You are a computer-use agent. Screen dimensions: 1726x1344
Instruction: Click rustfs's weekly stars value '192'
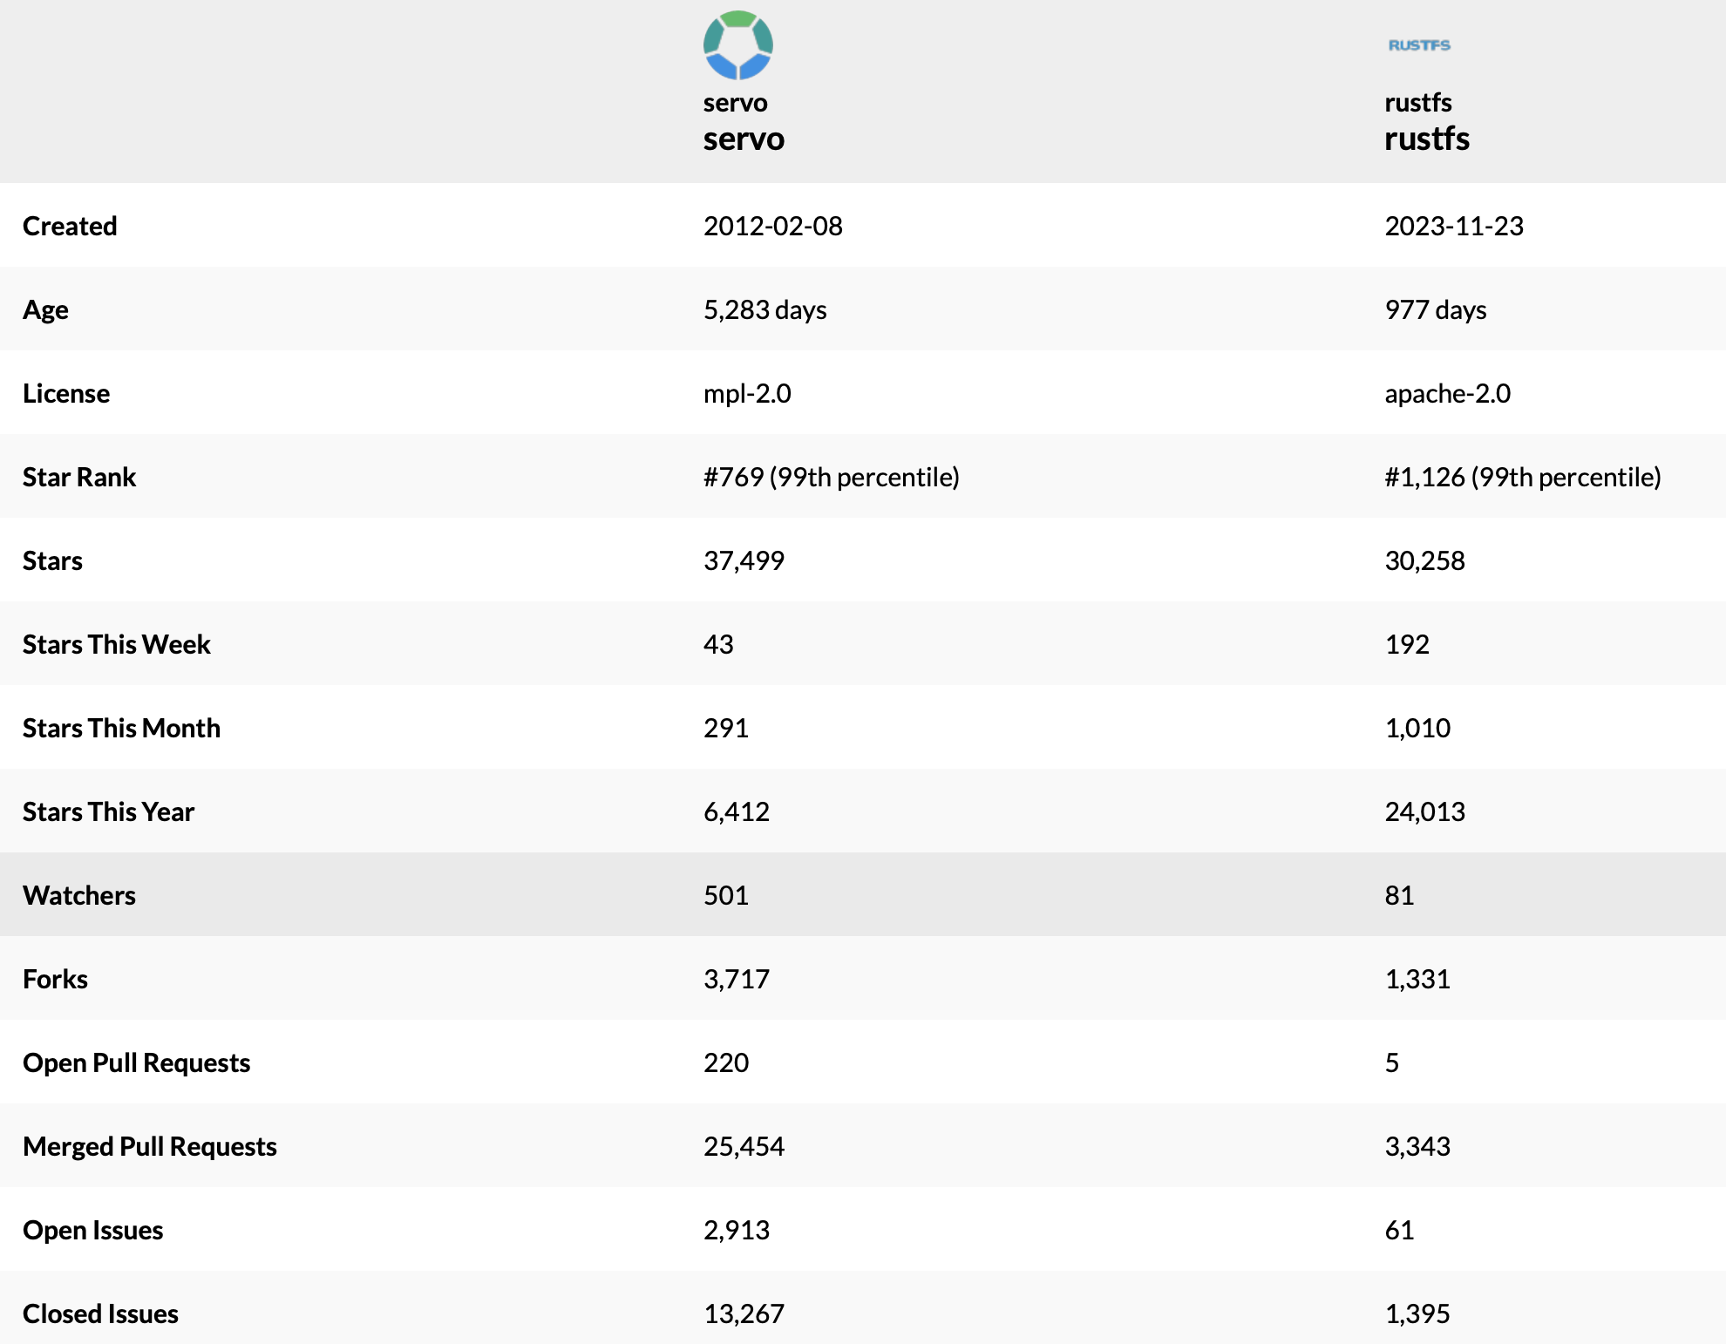pyautogui.click(x=1407, y=644)
